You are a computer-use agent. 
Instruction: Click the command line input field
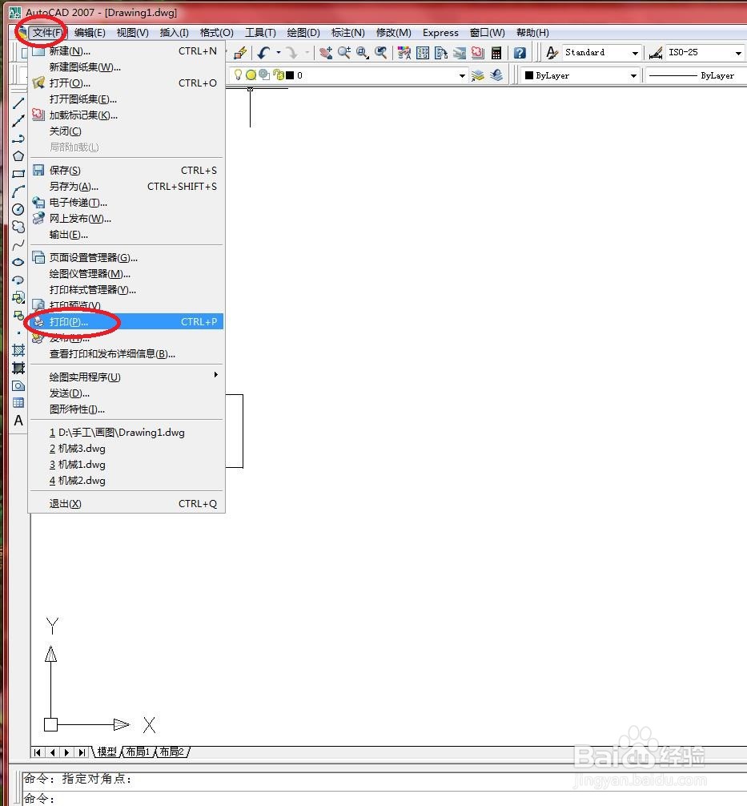pos(385,798)
